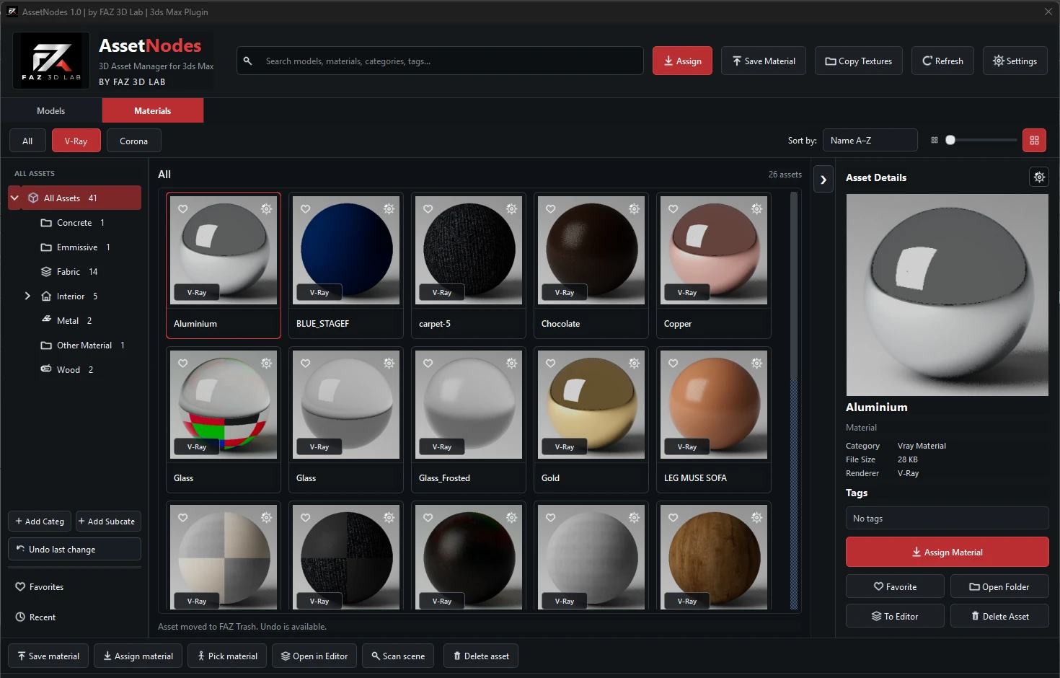Click the Favorite button in Asset Details
This screenshot has width=1060, height=678.
click(895, 586)
